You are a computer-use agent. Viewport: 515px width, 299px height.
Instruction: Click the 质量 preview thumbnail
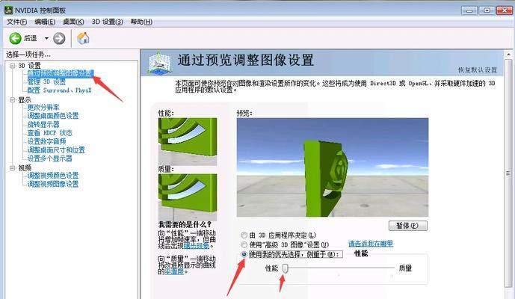click(188, 197)
